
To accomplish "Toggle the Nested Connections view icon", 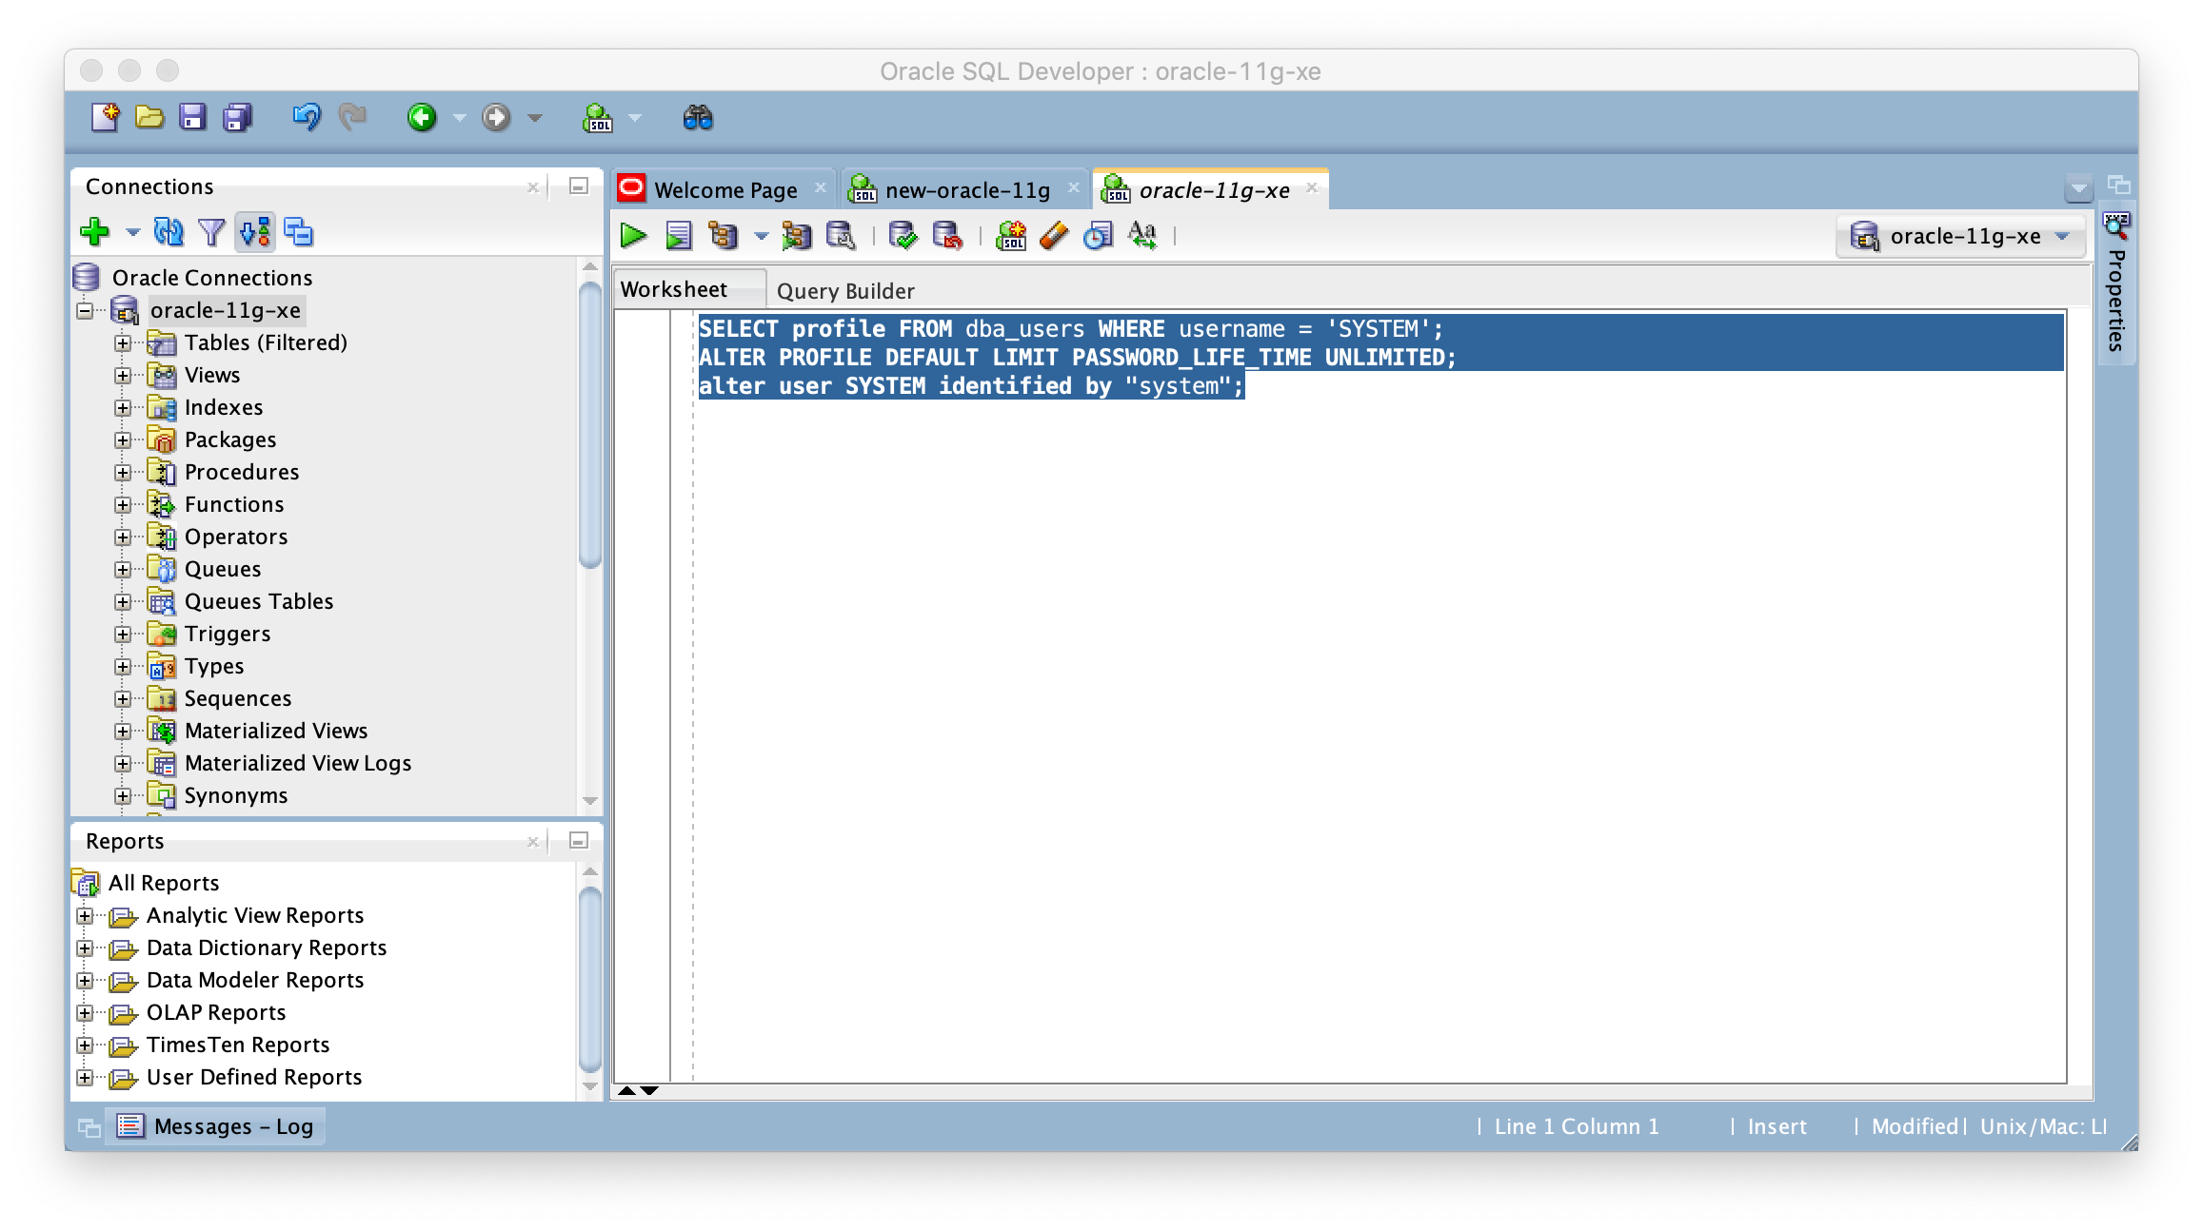I will 299,231.
